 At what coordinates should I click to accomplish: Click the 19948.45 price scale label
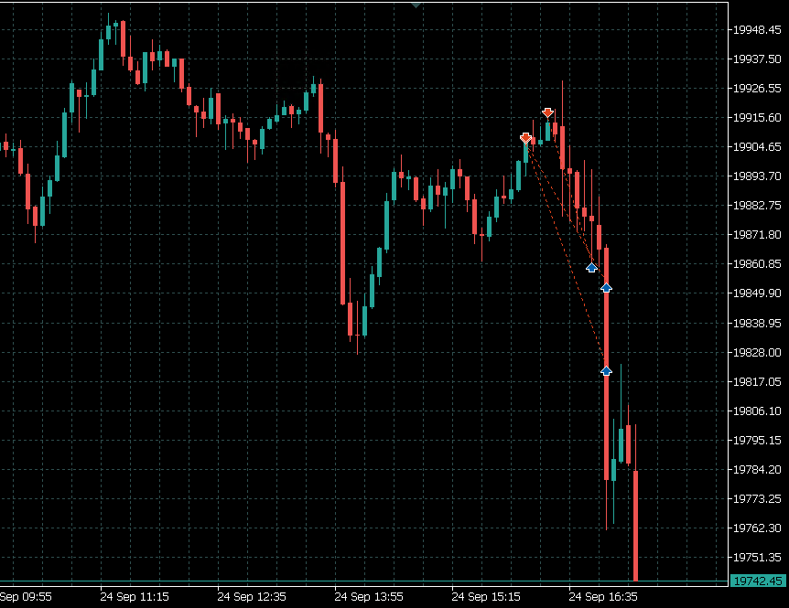coord(757,29)
